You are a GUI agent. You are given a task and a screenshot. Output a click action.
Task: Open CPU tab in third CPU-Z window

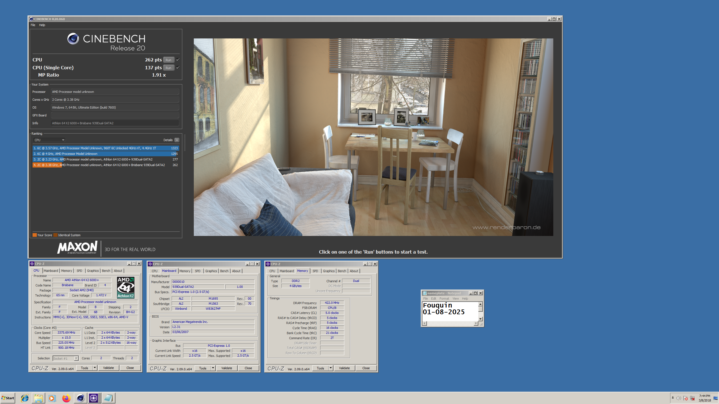(272, 271)
